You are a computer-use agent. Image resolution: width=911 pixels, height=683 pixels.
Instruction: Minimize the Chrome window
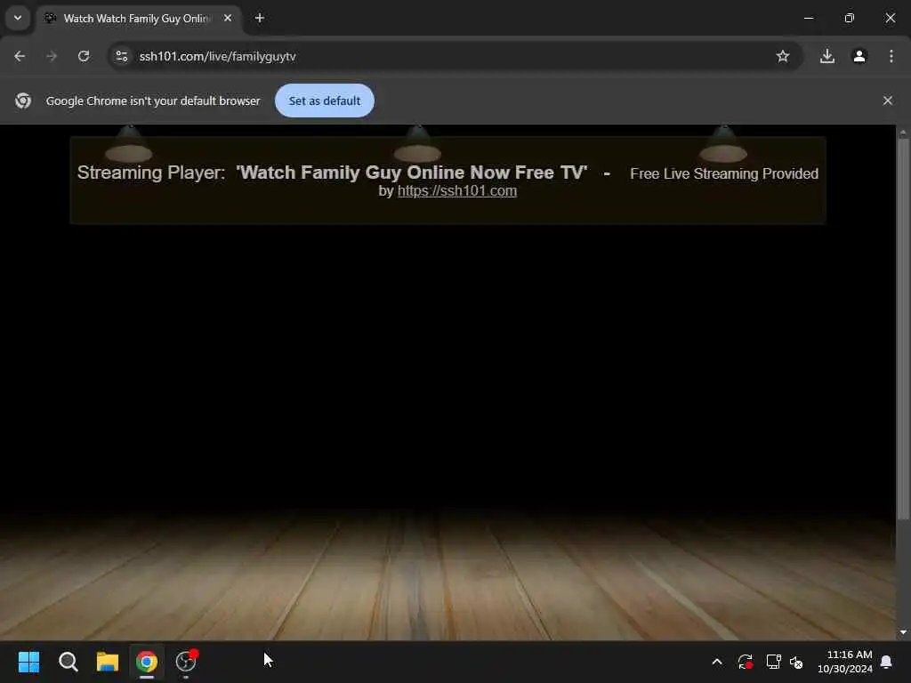coord(809,18)
